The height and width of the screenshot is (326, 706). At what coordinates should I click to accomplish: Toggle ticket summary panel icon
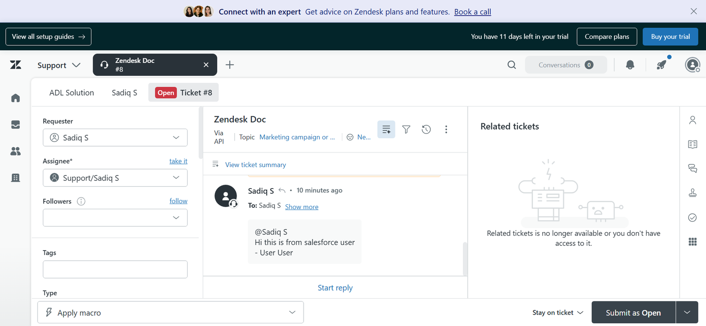point(386,129)
